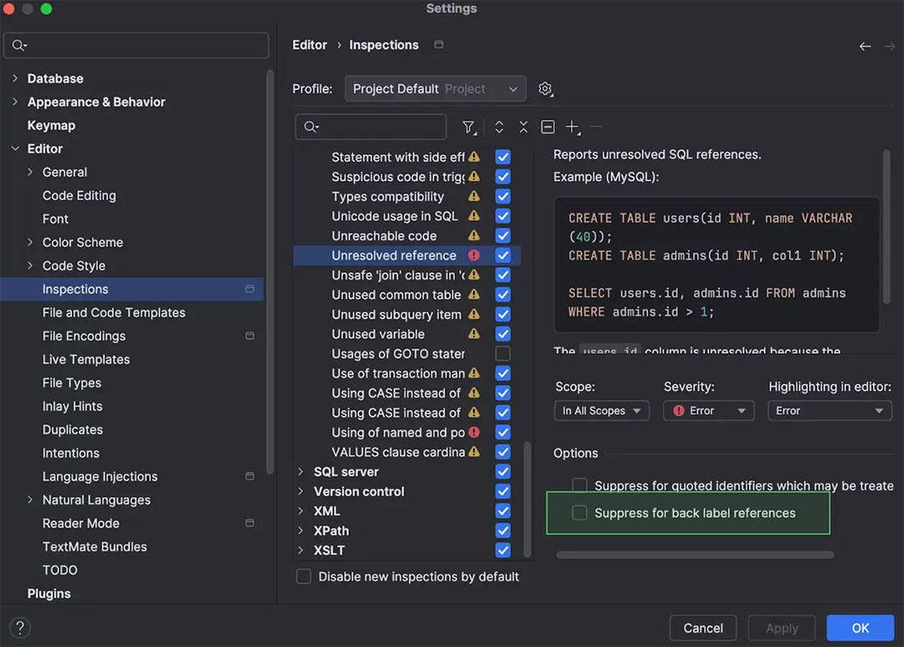Open the Profile dropdown showing Project Default
This screenshot has width=904, height=647.
click(x=434, y=89)
